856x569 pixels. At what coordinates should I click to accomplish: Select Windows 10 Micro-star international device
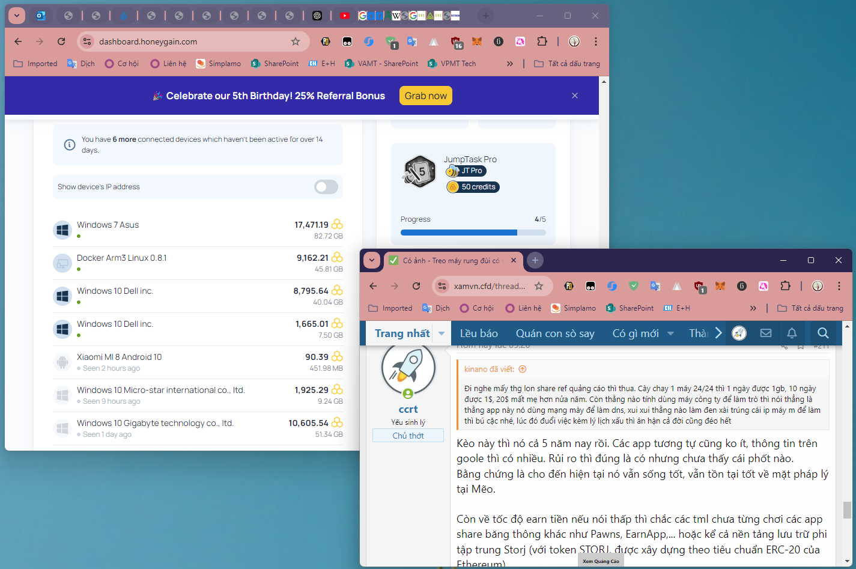[x=198, y=395]
